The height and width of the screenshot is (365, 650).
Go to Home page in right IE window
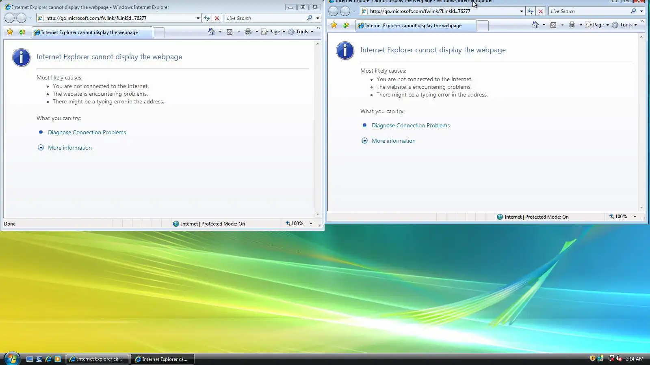click(x=535, y=25)
